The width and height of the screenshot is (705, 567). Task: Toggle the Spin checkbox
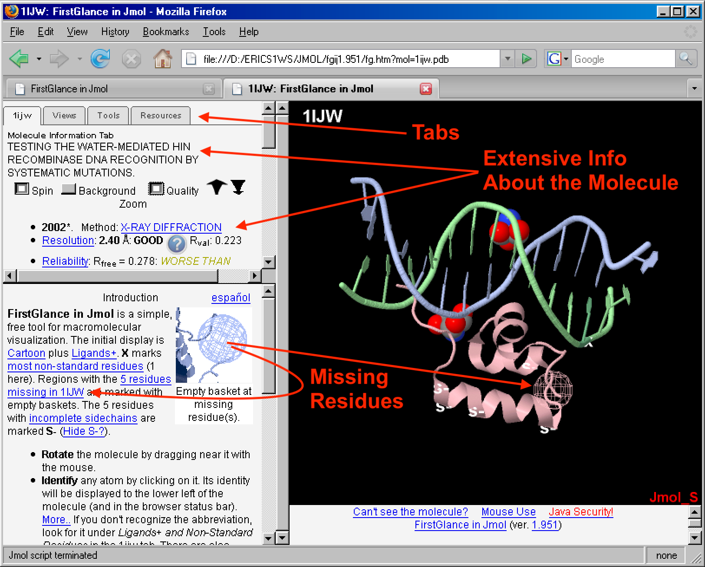click(x=22, y=189)
